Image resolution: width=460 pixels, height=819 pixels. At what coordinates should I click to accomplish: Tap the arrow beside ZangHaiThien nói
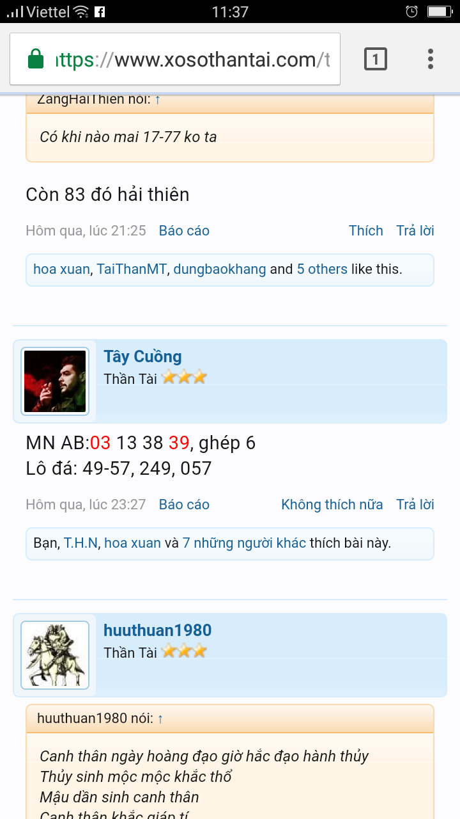[158, 99]
